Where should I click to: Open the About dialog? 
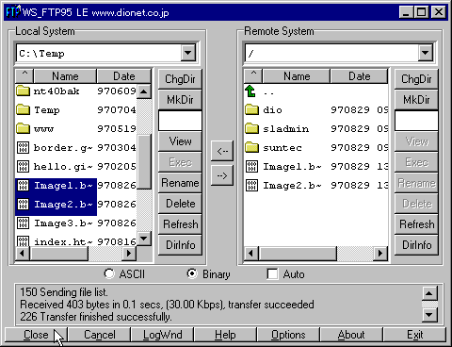351,335
